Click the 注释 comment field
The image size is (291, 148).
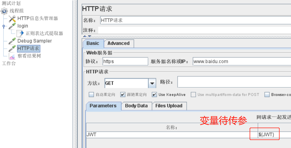pos(195,30)
